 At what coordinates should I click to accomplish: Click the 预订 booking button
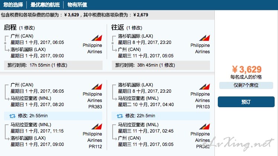pyautogui.click(x=246, y=102)
